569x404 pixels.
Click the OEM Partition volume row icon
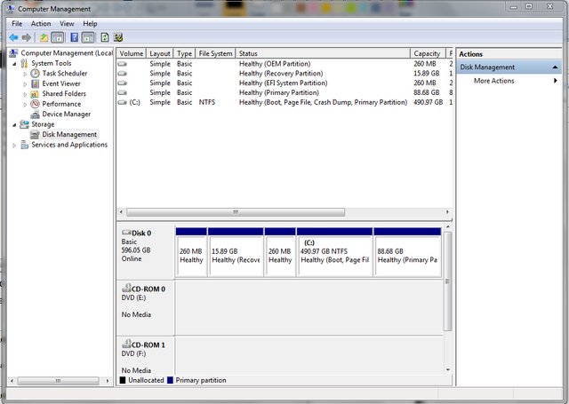[x=123, y=64]
